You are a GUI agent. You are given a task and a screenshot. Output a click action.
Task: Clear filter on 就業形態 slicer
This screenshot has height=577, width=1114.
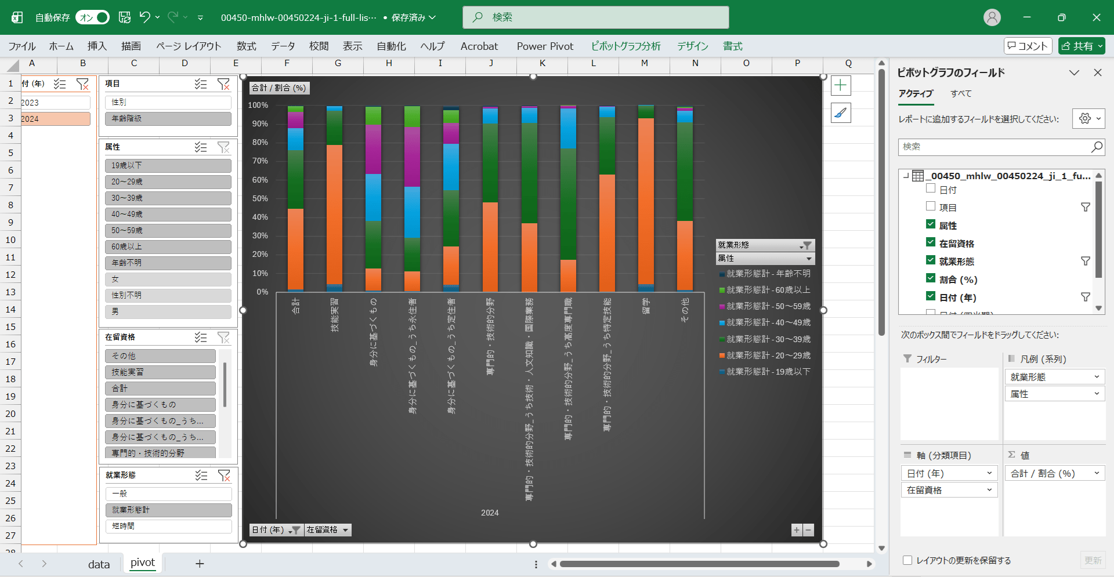[x=223, y=476]
